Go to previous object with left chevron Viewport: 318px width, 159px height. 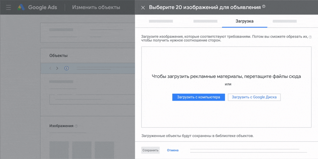pos(50,68)
